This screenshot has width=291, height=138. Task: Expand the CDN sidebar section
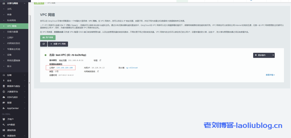tap(12, 97)
